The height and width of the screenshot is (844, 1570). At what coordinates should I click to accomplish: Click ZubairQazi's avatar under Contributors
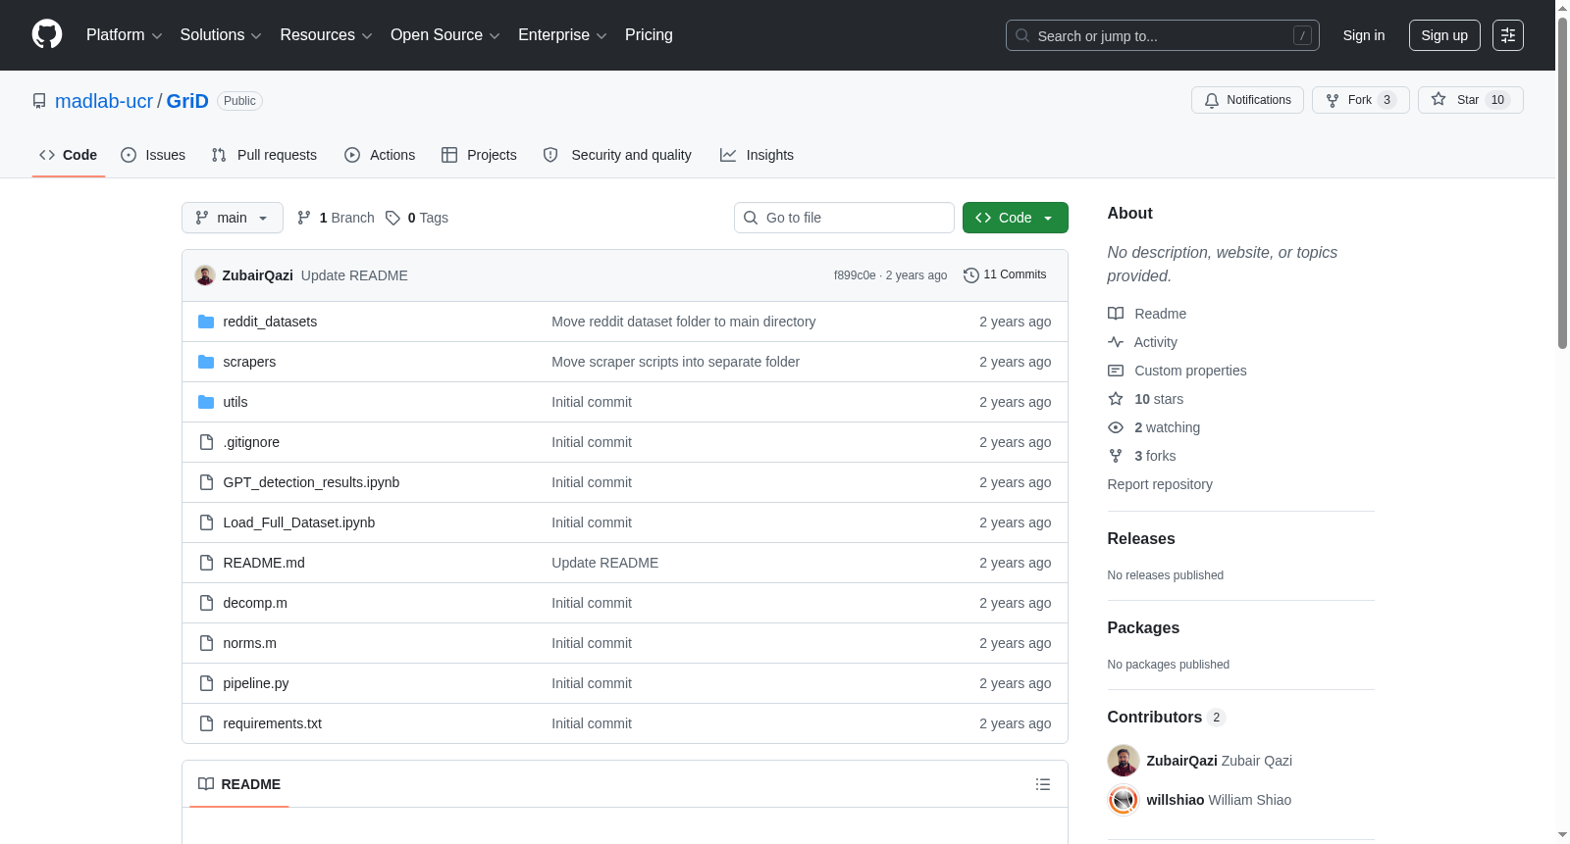1124,761
